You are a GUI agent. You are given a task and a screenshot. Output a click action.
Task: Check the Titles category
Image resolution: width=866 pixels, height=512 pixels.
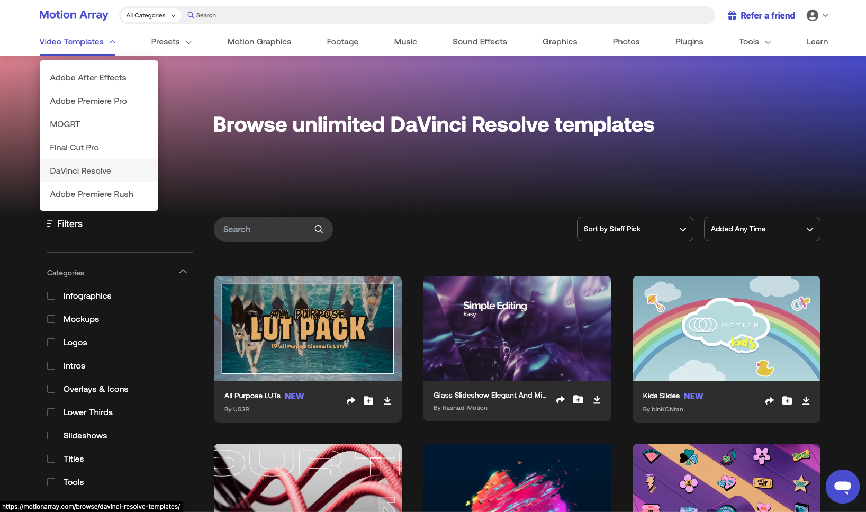pyautogui.click(x=51, y=459)
